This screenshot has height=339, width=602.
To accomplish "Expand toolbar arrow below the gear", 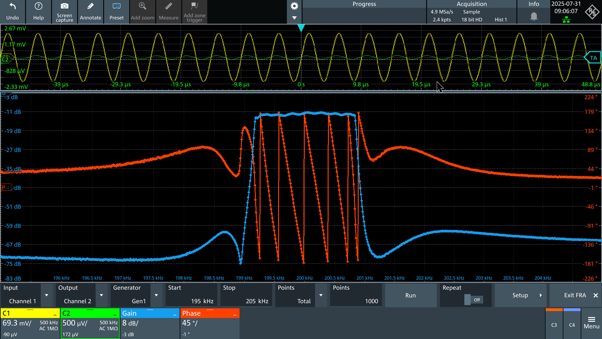I will [x=294, y=18].
